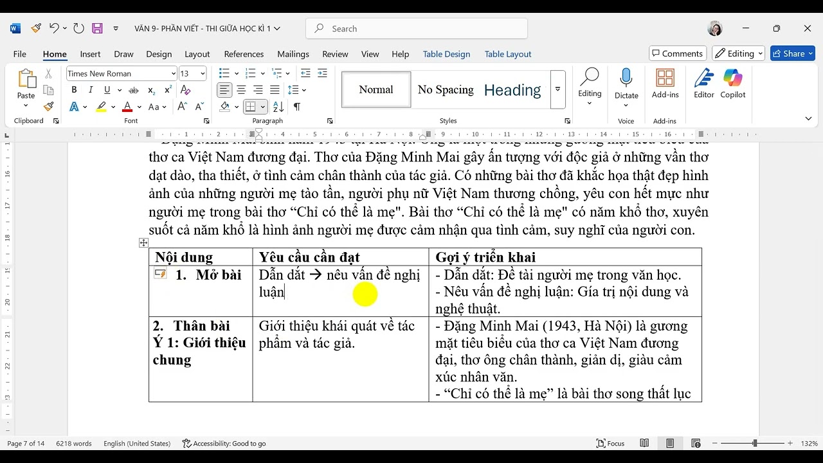The height and width of the screenshot is (463, 823).
Task: Toggle Justify alignment
Action: (x=275, y=90)
